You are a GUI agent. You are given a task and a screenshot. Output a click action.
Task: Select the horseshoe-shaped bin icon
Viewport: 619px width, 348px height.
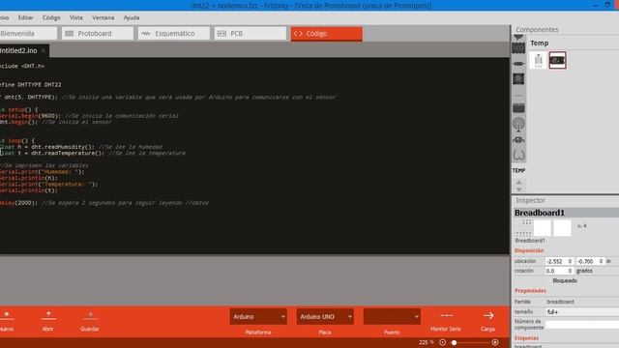click(x=518, y=155)
